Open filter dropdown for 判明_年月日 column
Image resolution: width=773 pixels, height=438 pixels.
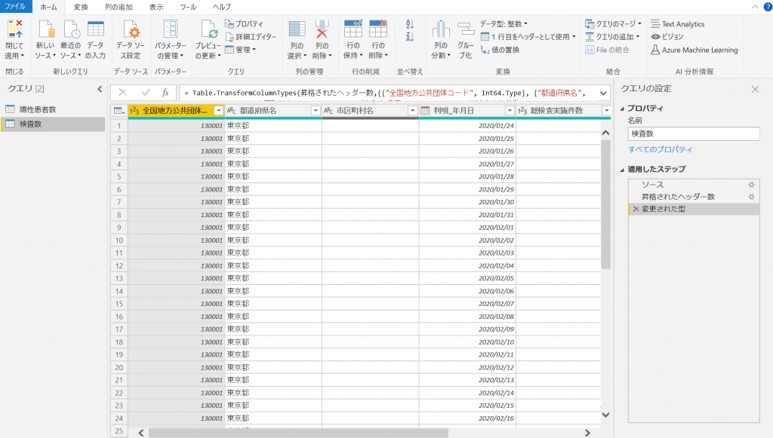point(510,111)
